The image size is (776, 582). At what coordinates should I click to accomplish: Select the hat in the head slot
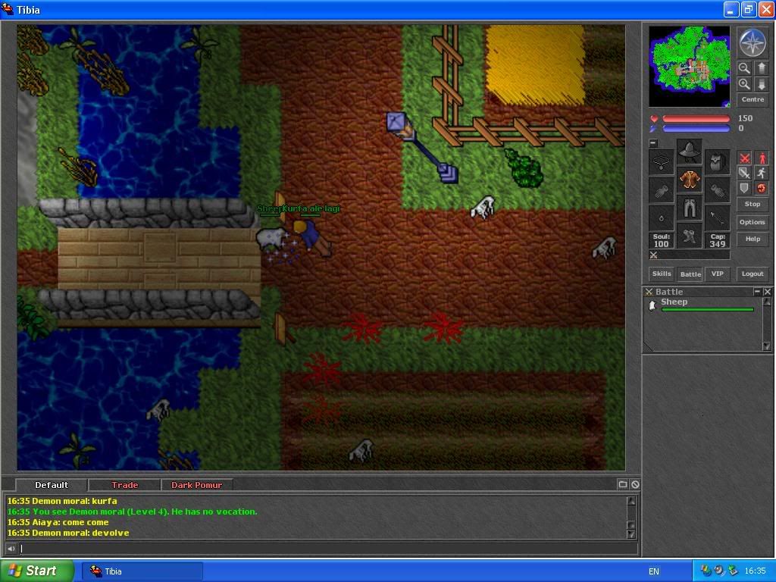point(689,152)
